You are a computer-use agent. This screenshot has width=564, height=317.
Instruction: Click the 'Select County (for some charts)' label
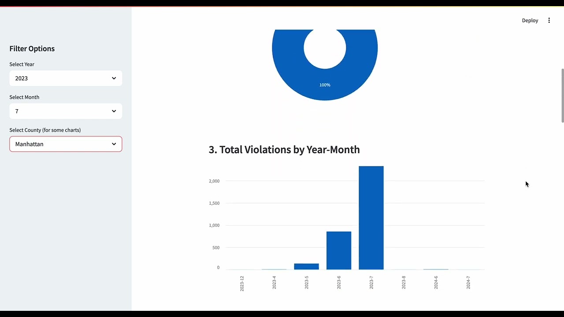[x=45, y=130]
